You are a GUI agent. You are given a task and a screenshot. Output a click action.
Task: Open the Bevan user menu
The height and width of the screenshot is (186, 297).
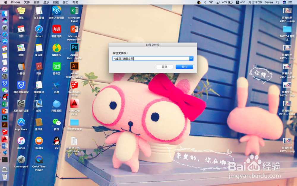pyautogui.click(x=268, y=2)
